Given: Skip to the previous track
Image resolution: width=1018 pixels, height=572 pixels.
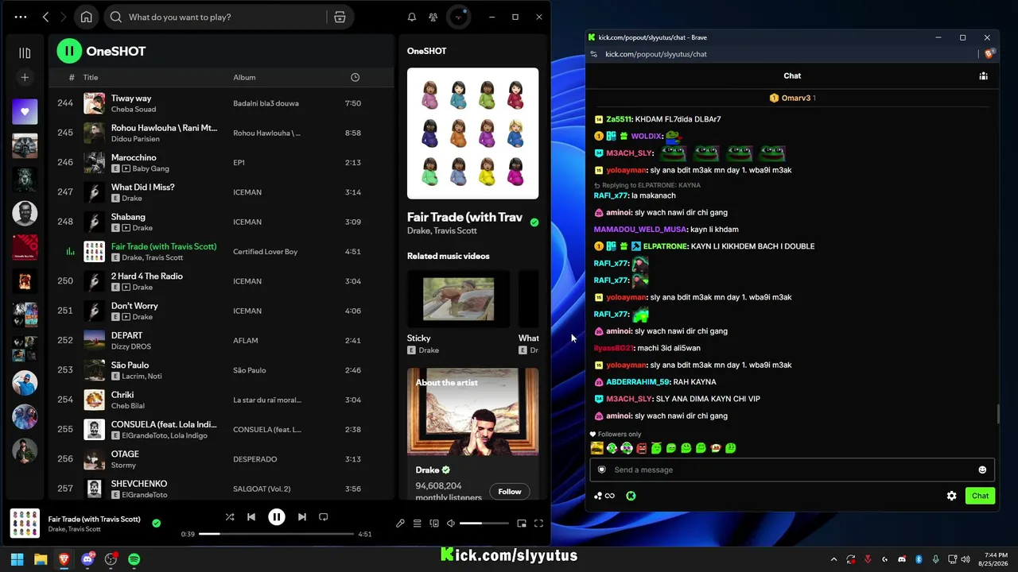Looking at the screenshot, I should point(251,517).
